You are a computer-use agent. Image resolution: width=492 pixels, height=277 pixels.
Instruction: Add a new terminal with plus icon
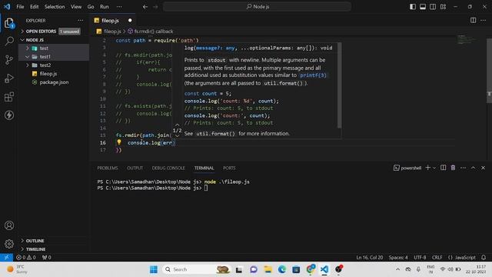click(x=427, y=168)
